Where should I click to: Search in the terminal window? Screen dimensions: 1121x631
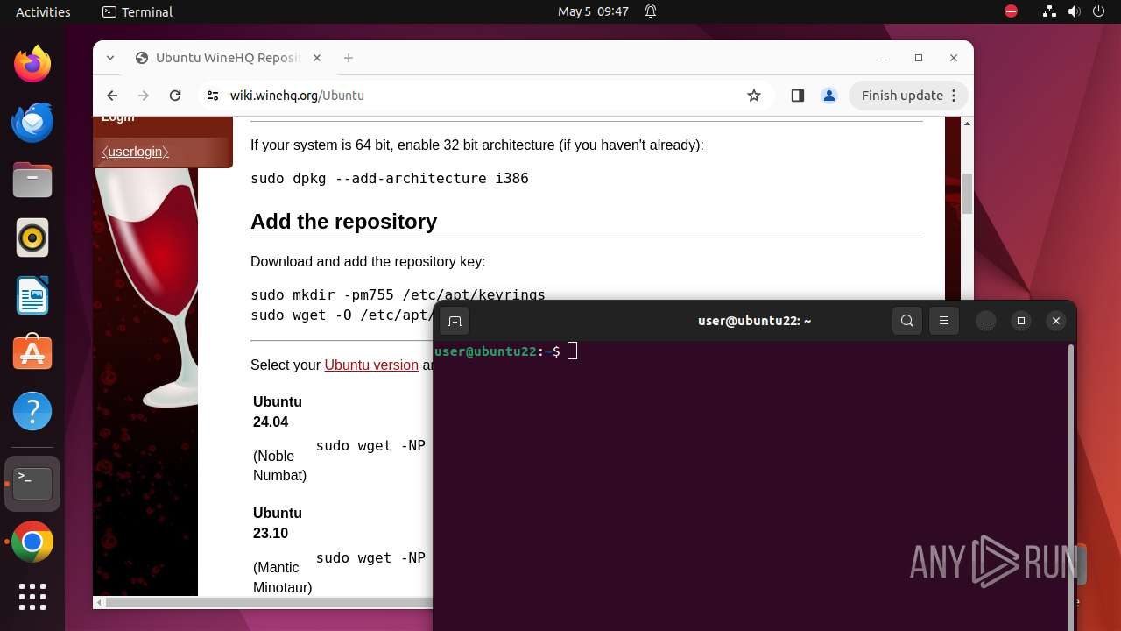(907, 321)
